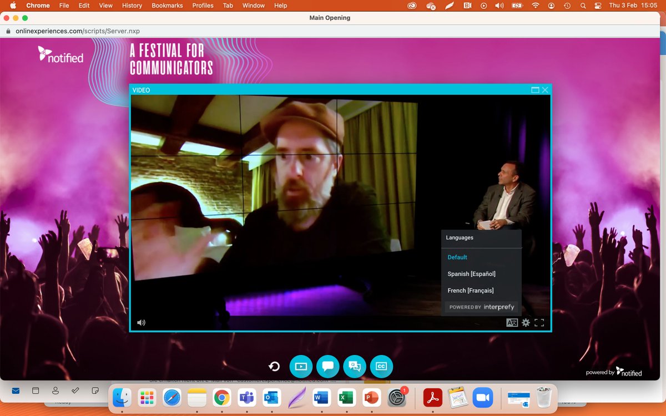Switch to Outlook Notes view in background window
The width and height of the screenshot is (666, 416).
point(95,390)
